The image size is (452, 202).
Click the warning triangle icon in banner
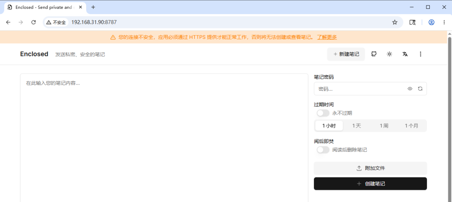click(113, 37)
